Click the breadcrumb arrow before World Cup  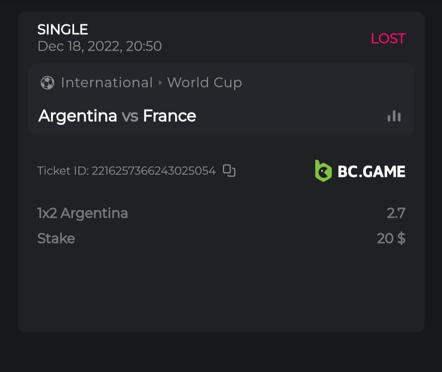[160, 83]
